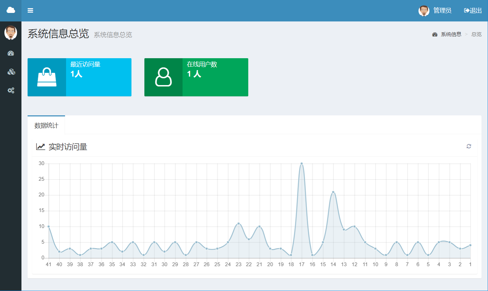Click the 系统信息 breadcrumb link

coord(451,34)
